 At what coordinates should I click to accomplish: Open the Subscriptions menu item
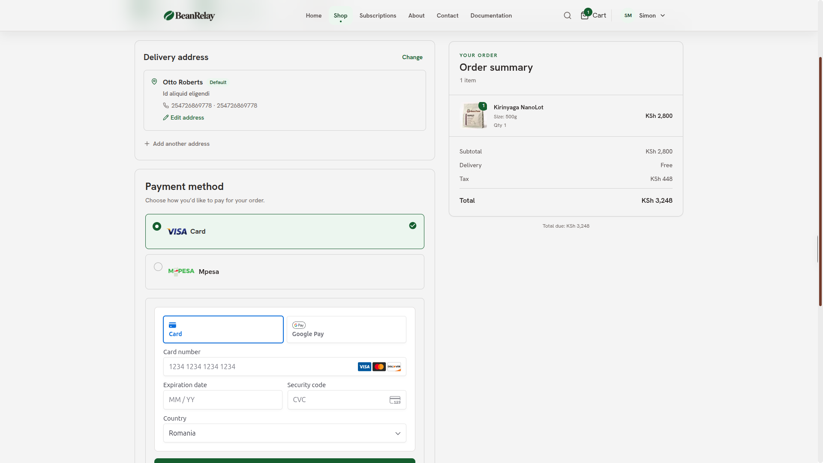(x=378, y=15)
